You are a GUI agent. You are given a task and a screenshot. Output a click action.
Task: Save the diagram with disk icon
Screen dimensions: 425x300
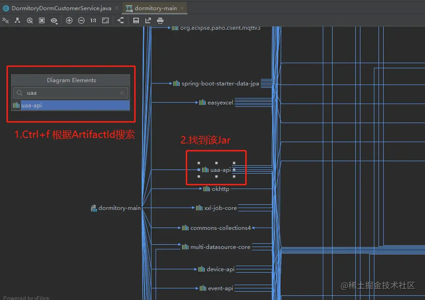[136, 20]
